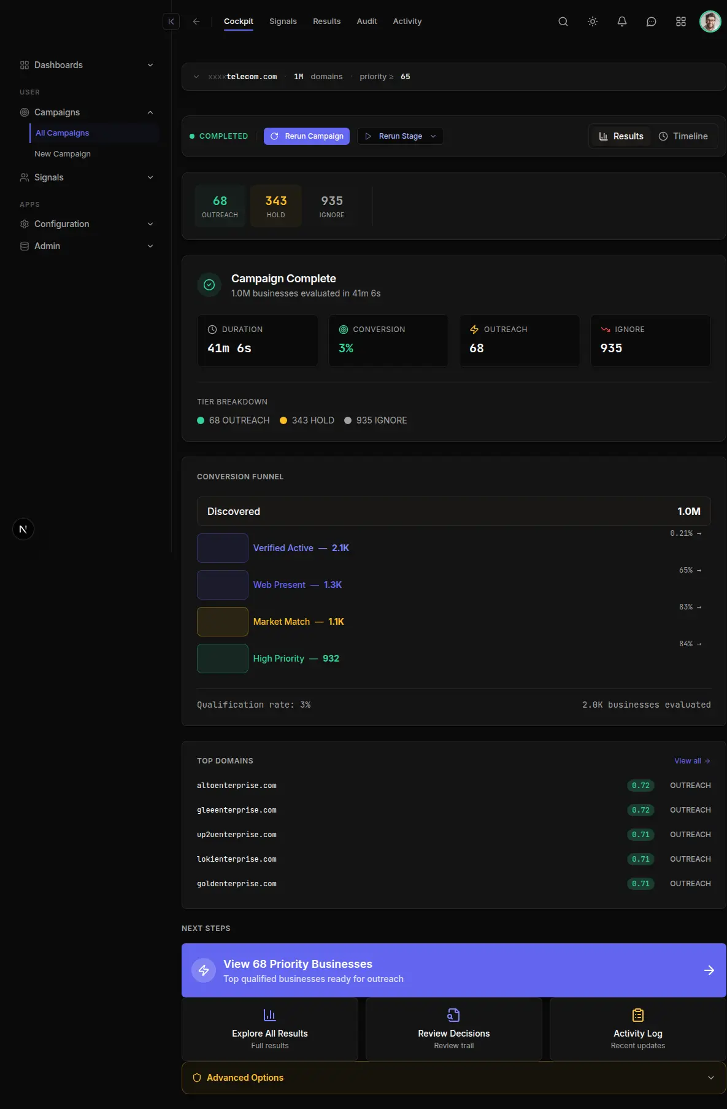
Task: Click the Duration clock icon
Action: (212, 330)
